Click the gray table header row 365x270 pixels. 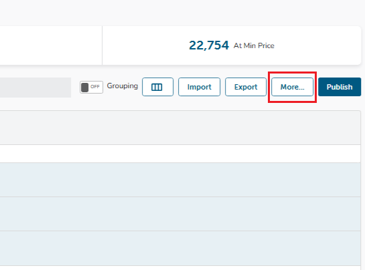[x=180, y=128]
